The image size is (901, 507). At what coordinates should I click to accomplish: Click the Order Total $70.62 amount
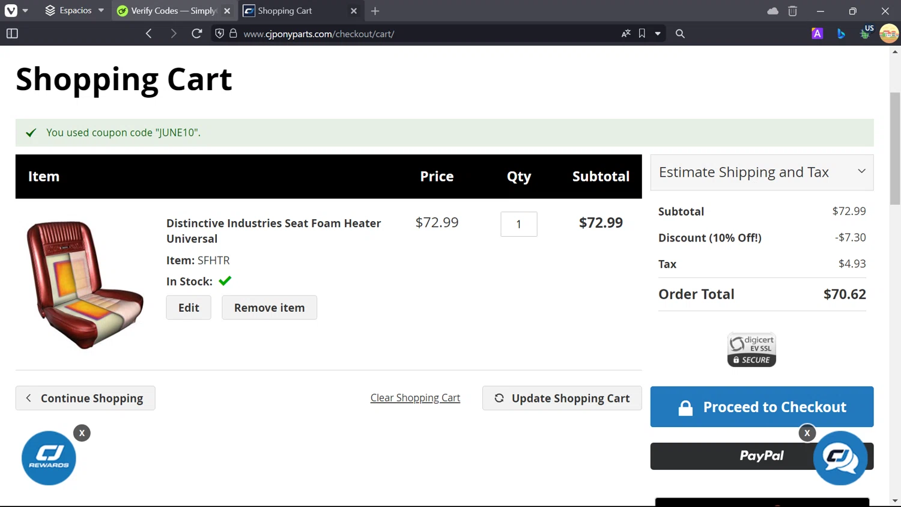click(845, 294)
